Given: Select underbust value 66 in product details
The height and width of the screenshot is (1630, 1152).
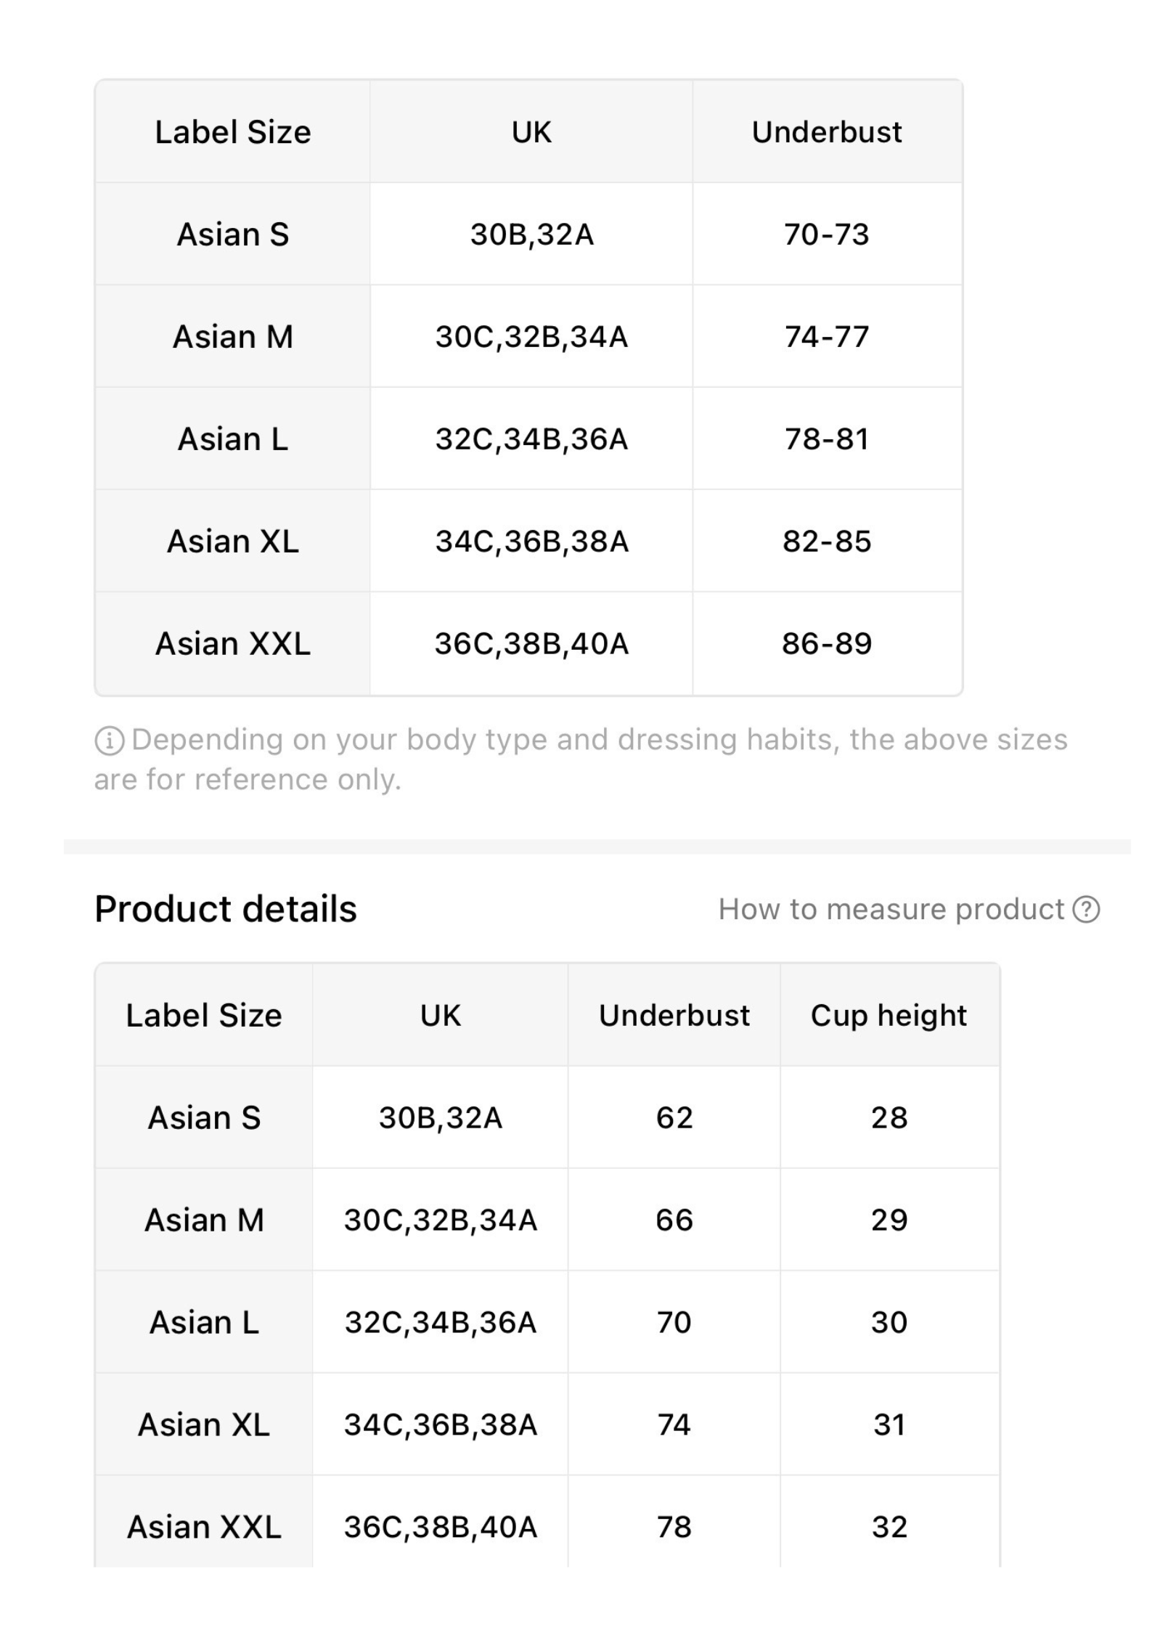Looking at the screenshot, I should [x=674, y=1220].
